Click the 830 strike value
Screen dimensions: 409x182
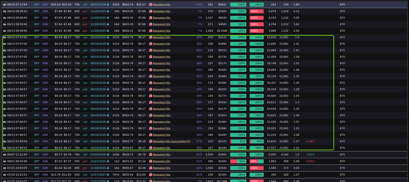pyautogui.click(x=77, y=175)
